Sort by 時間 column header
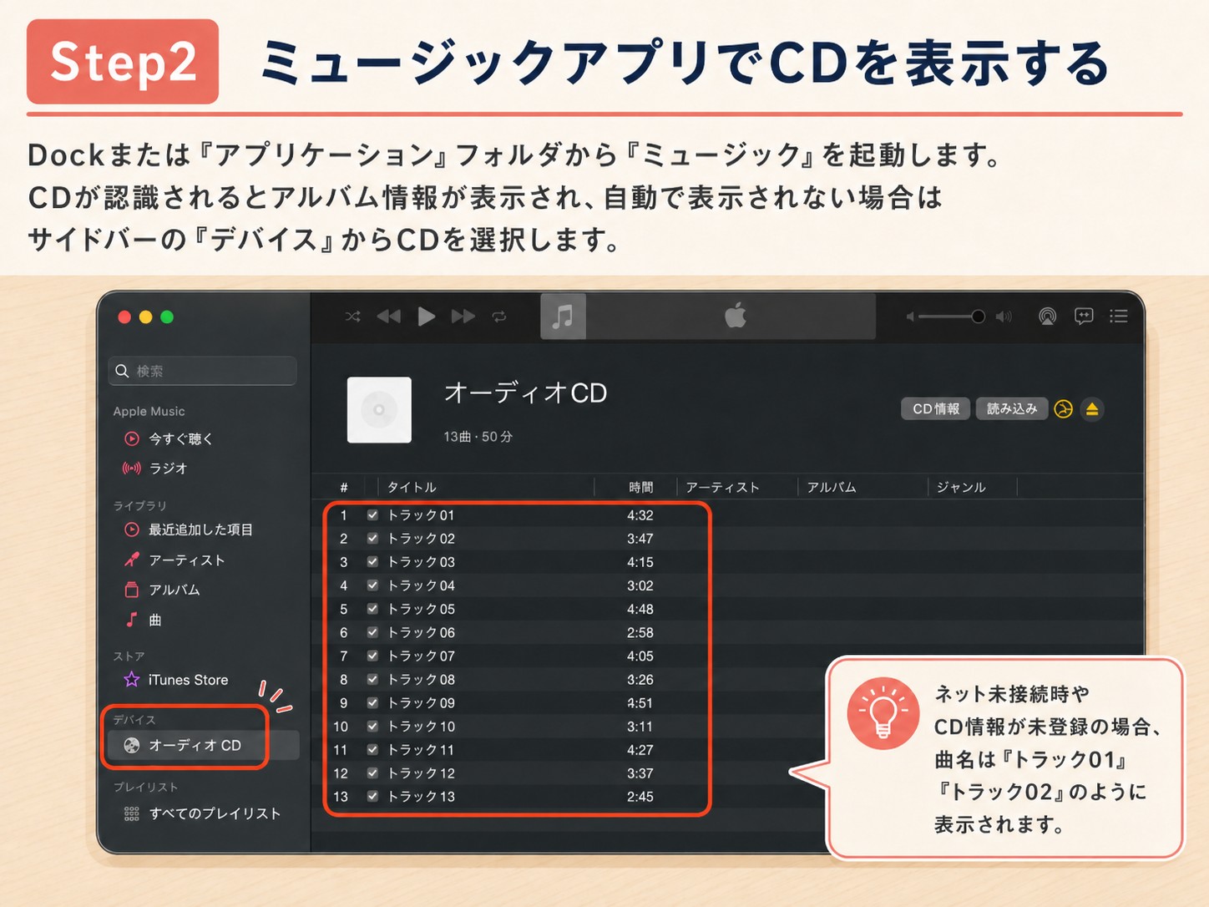The image size is (1209, 907). pyautogui.click(x=640, y=487)
